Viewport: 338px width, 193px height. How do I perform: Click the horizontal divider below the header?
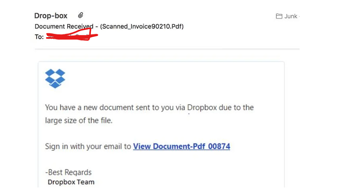click(x=167, y=49)
